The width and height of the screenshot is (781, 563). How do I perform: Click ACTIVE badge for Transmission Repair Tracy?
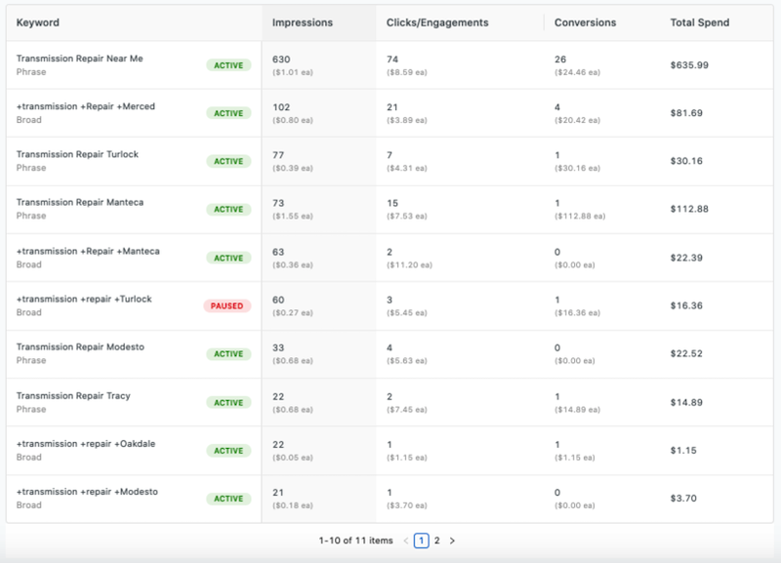click(x=227, y=402)
